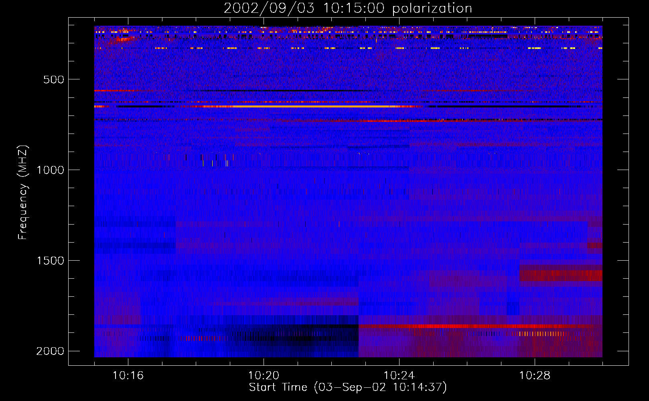Click the red emission patch near 1580 MHz
649x401 pixels.
point(561,275)
